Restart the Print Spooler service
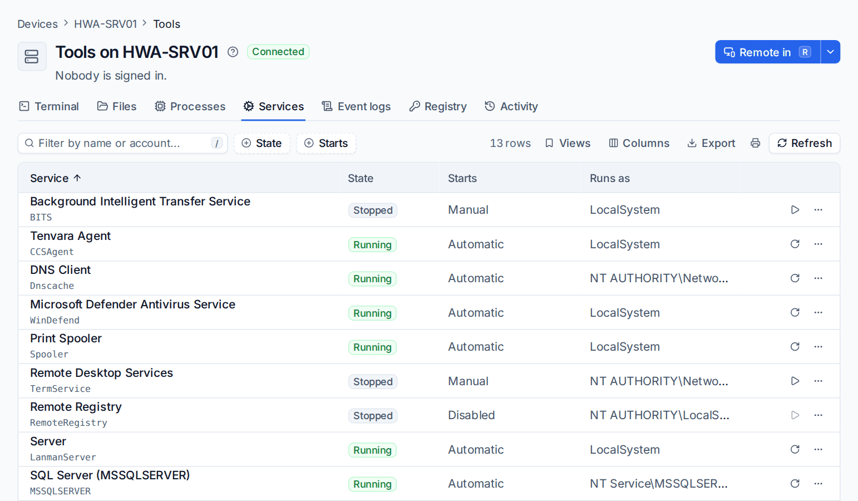Screen dimensions: 858x501 click(x=795, y=347)
